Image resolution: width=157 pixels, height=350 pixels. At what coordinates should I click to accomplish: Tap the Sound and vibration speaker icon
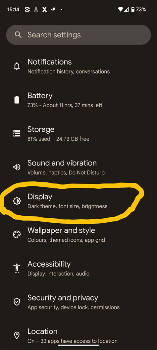click(17, 167)
